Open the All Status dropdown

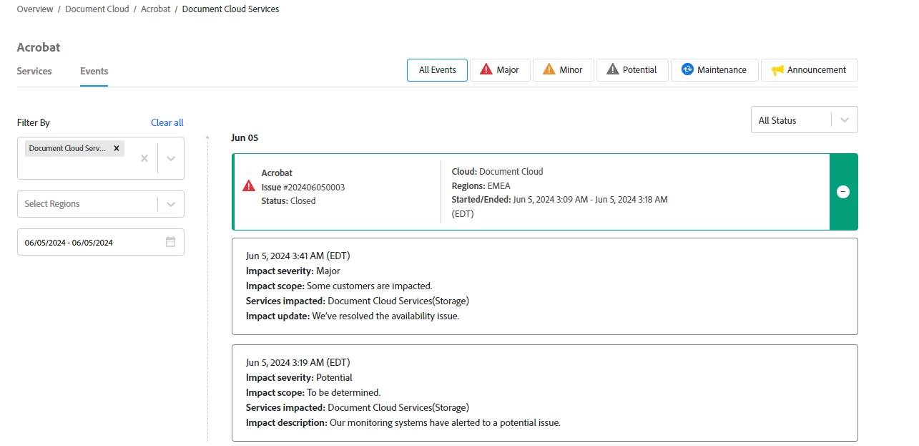point(805,120)
